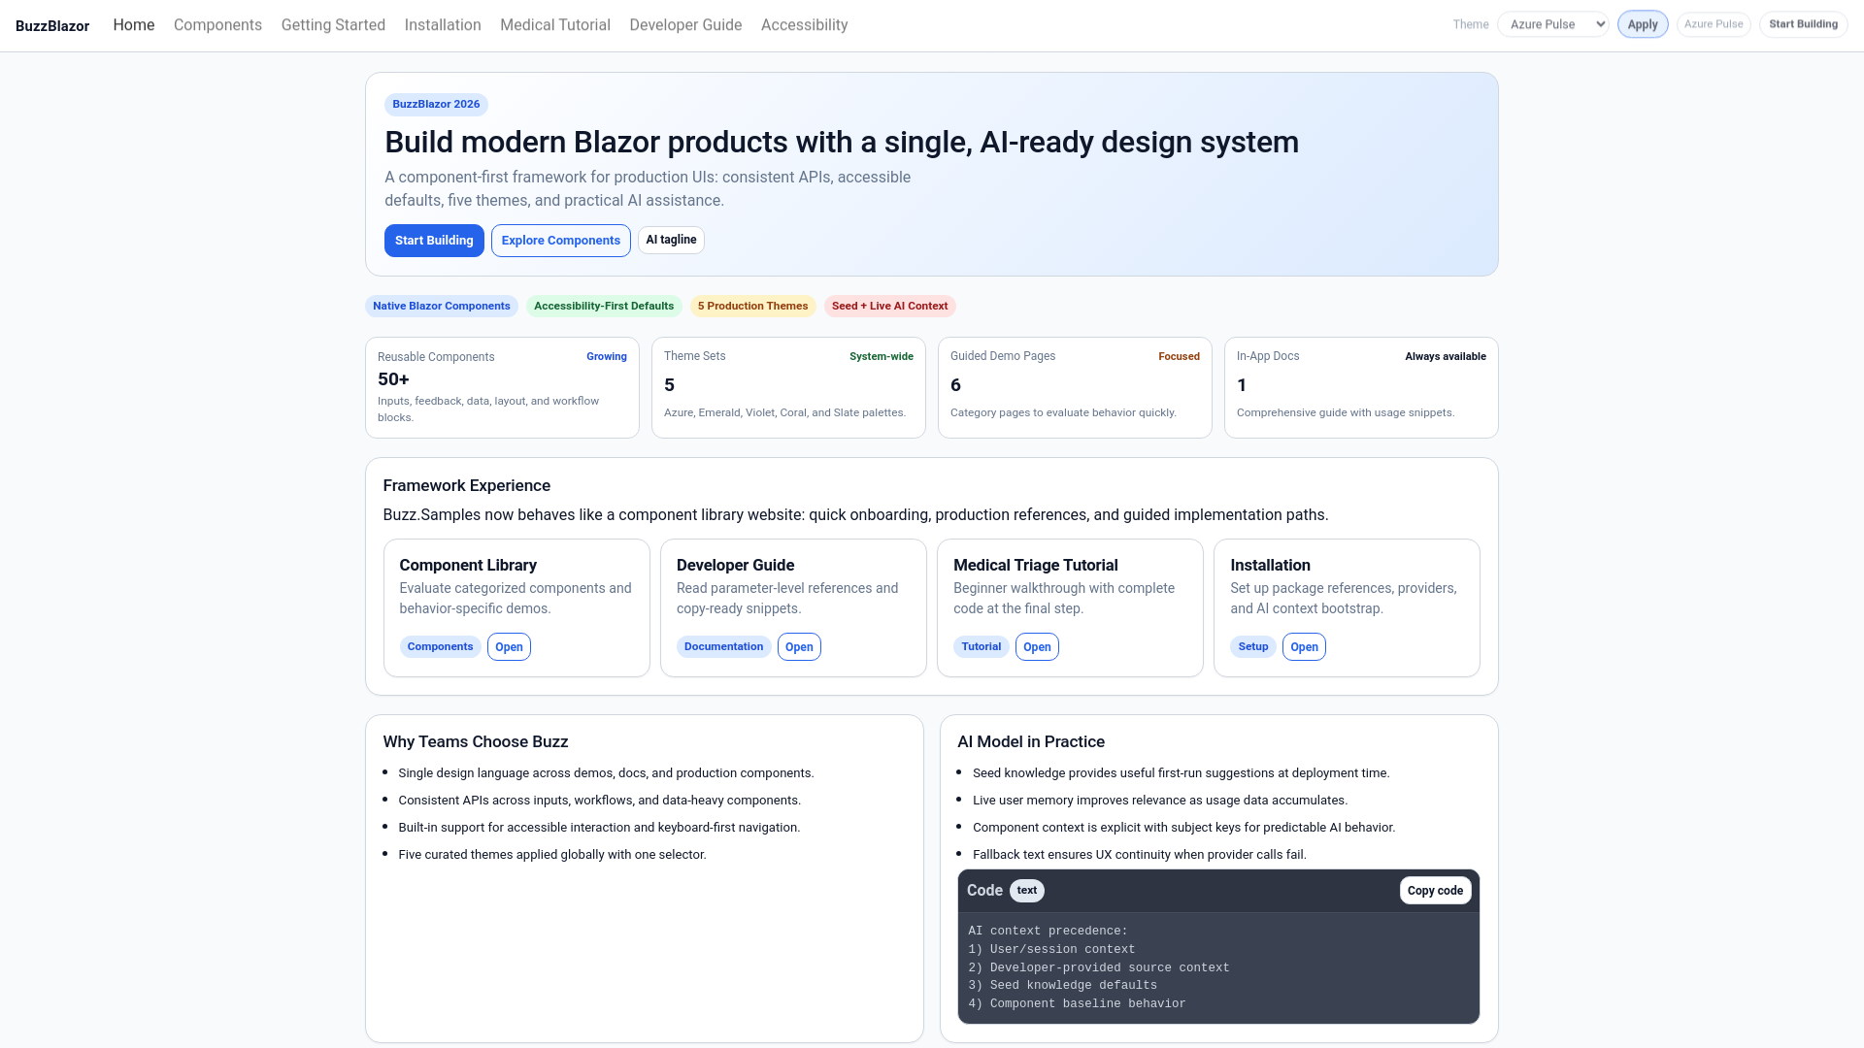This screenshot has width=1864, height=1048.
Task: Open the Installation nav item
Action: click(443, 25)
